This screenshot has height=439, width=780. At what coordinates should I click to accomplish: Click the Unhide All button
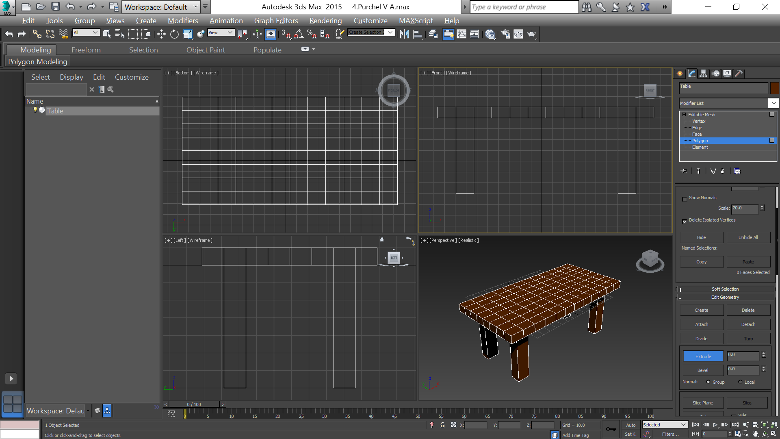click(748, 237)
